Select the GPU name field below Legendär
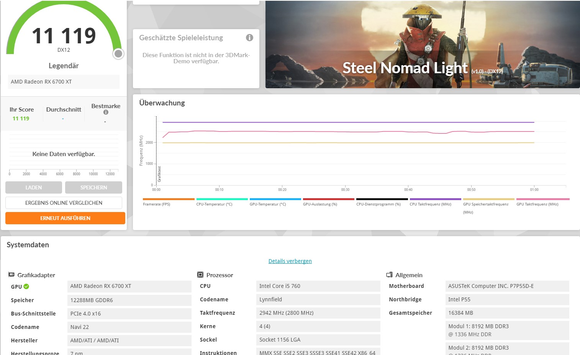This screenshot has height=355, width=580. 64,82
